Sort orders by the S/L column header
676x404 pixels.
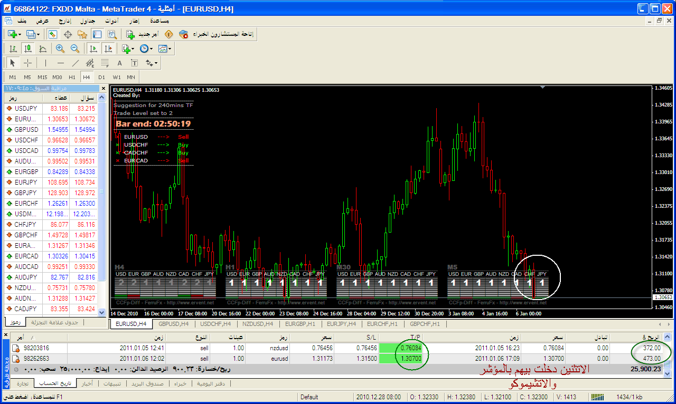(358, 337)
